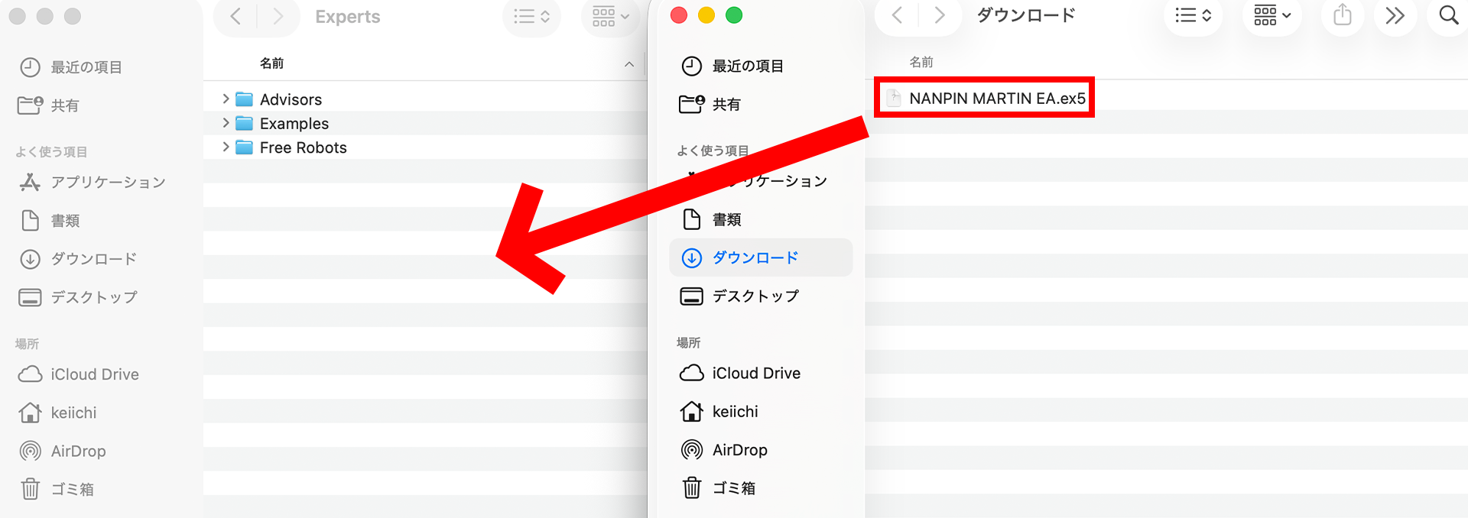Image resolution: width=1468 pixels, height=518 pixels.
Task: Open the Trash (ゴミ箱) in front sidebar
Action: click(x=732, y=488)
